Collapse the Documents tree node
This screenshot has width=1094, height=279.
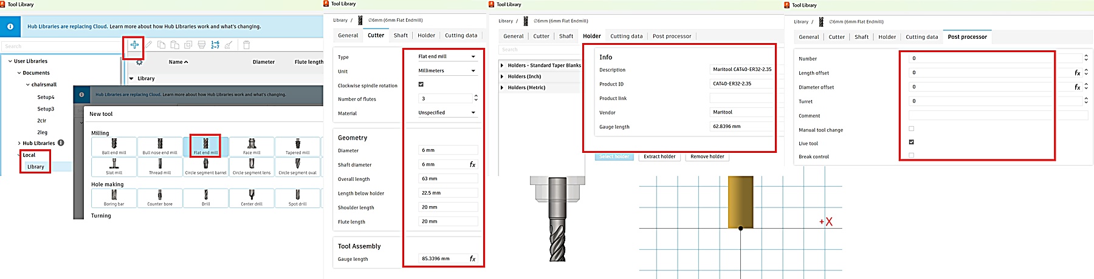19,73
